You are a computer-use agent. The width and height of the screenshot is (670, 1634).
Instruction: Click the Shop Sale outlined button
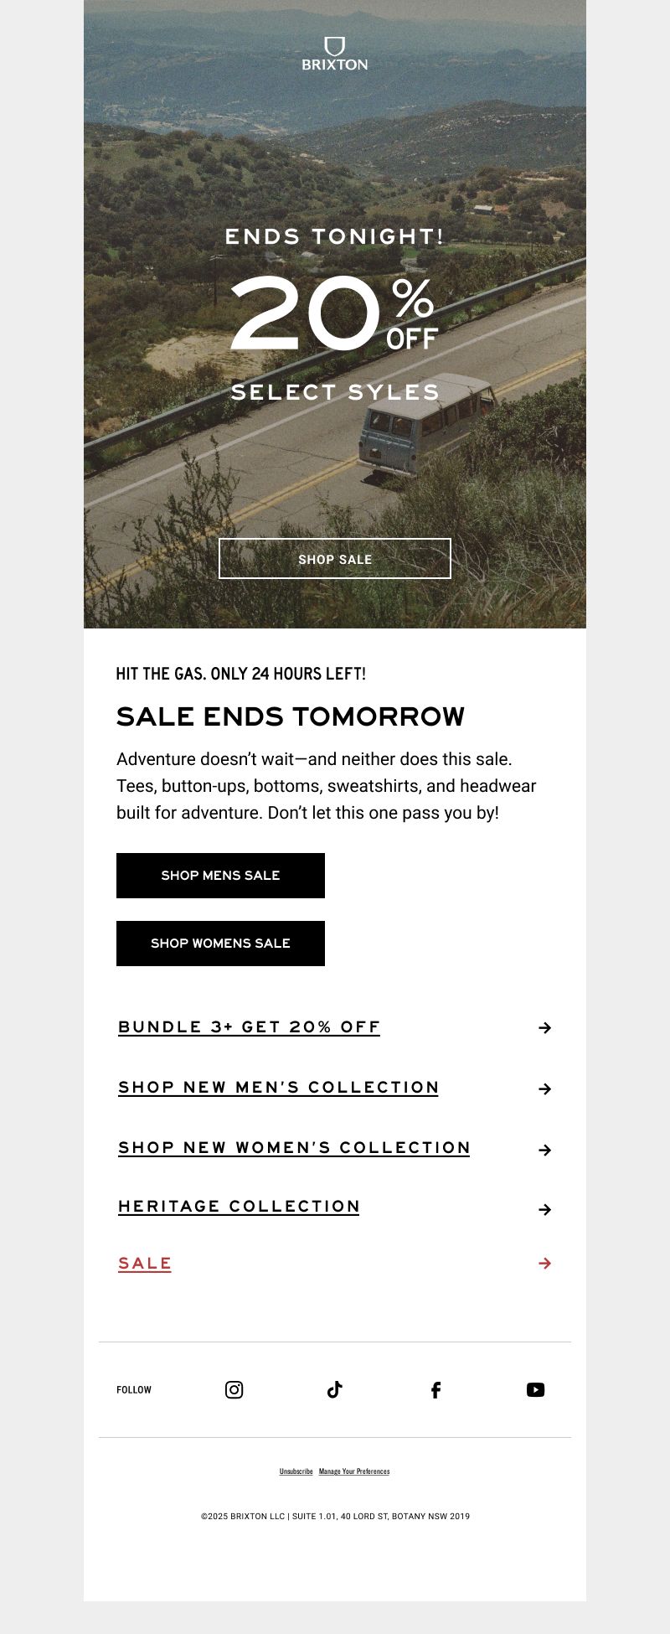tap(335, 558)
